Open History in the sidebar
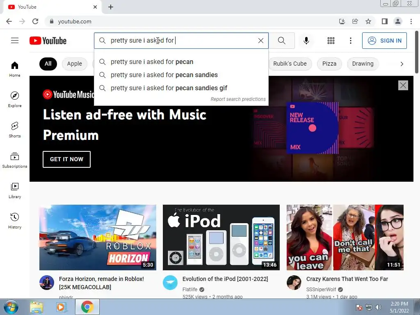Screen dimensions: 420x315 click(15, 221)
